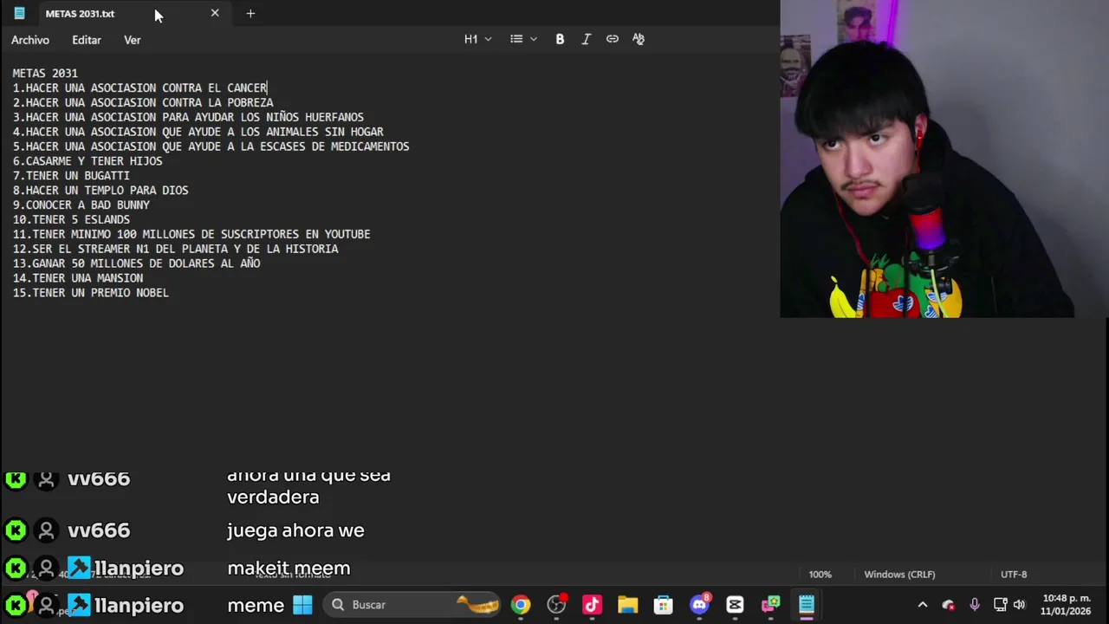Open the Windows Start menu
Viewport: 1109px width, 624px height.
click(x=302, y=605)
